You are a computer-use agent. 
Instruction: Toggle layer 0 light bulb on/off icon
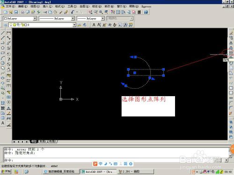point(11,25)
